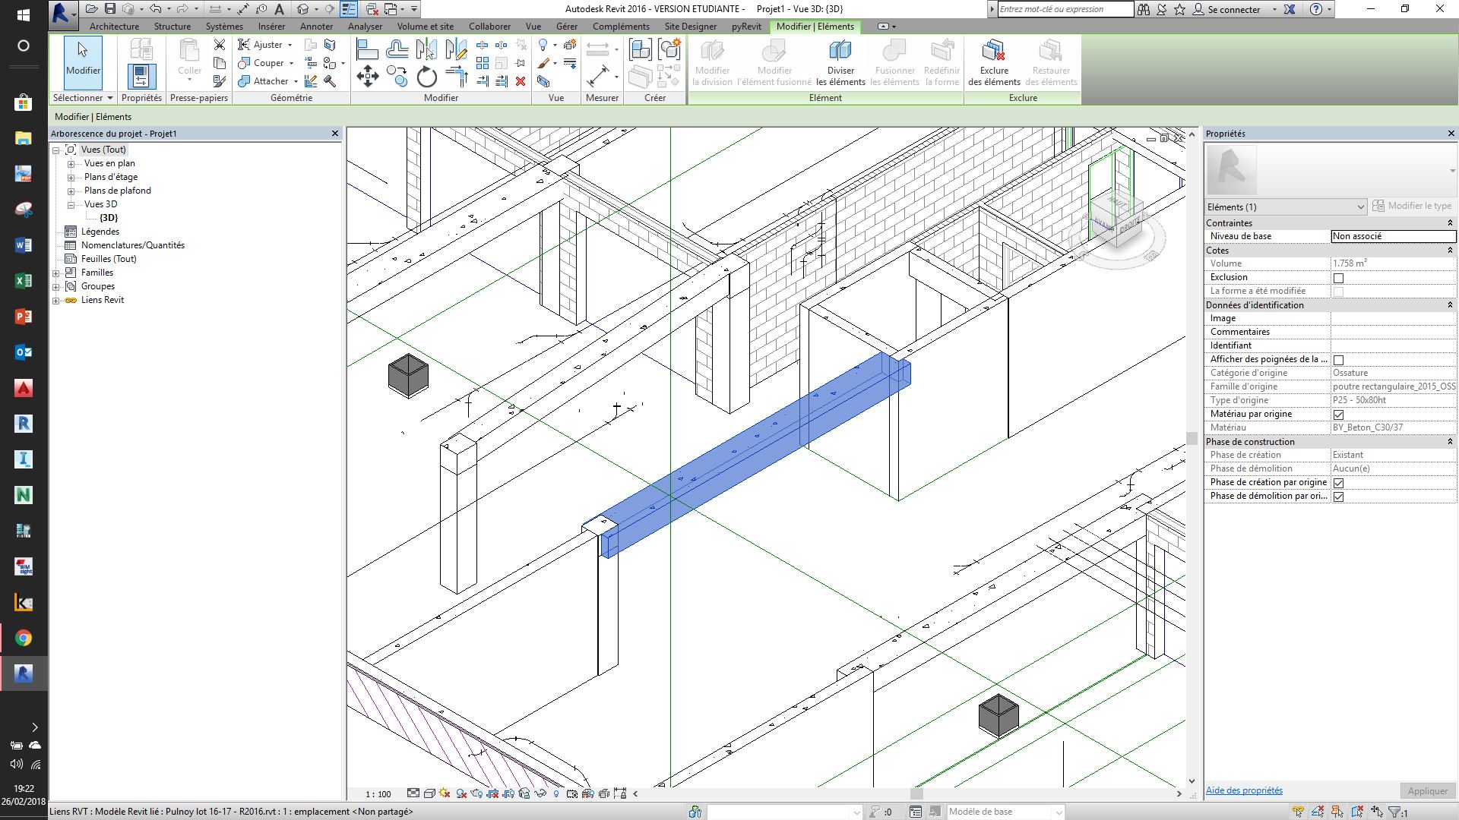Select the Move tool in the Modifier panel

368,76
